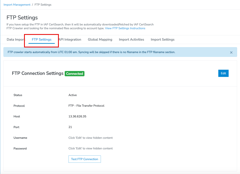Viewport: 240px width, 174px height.
Task: Click the port value 21
Action: pyautogui.click(x=70, y=127)
